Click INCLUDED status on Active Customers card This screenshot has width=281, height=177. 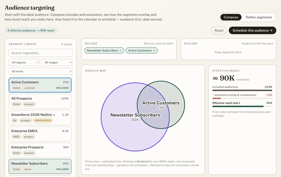point(63,88)
